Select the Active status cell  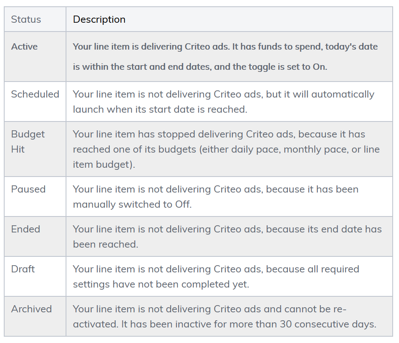click(24, 47)
